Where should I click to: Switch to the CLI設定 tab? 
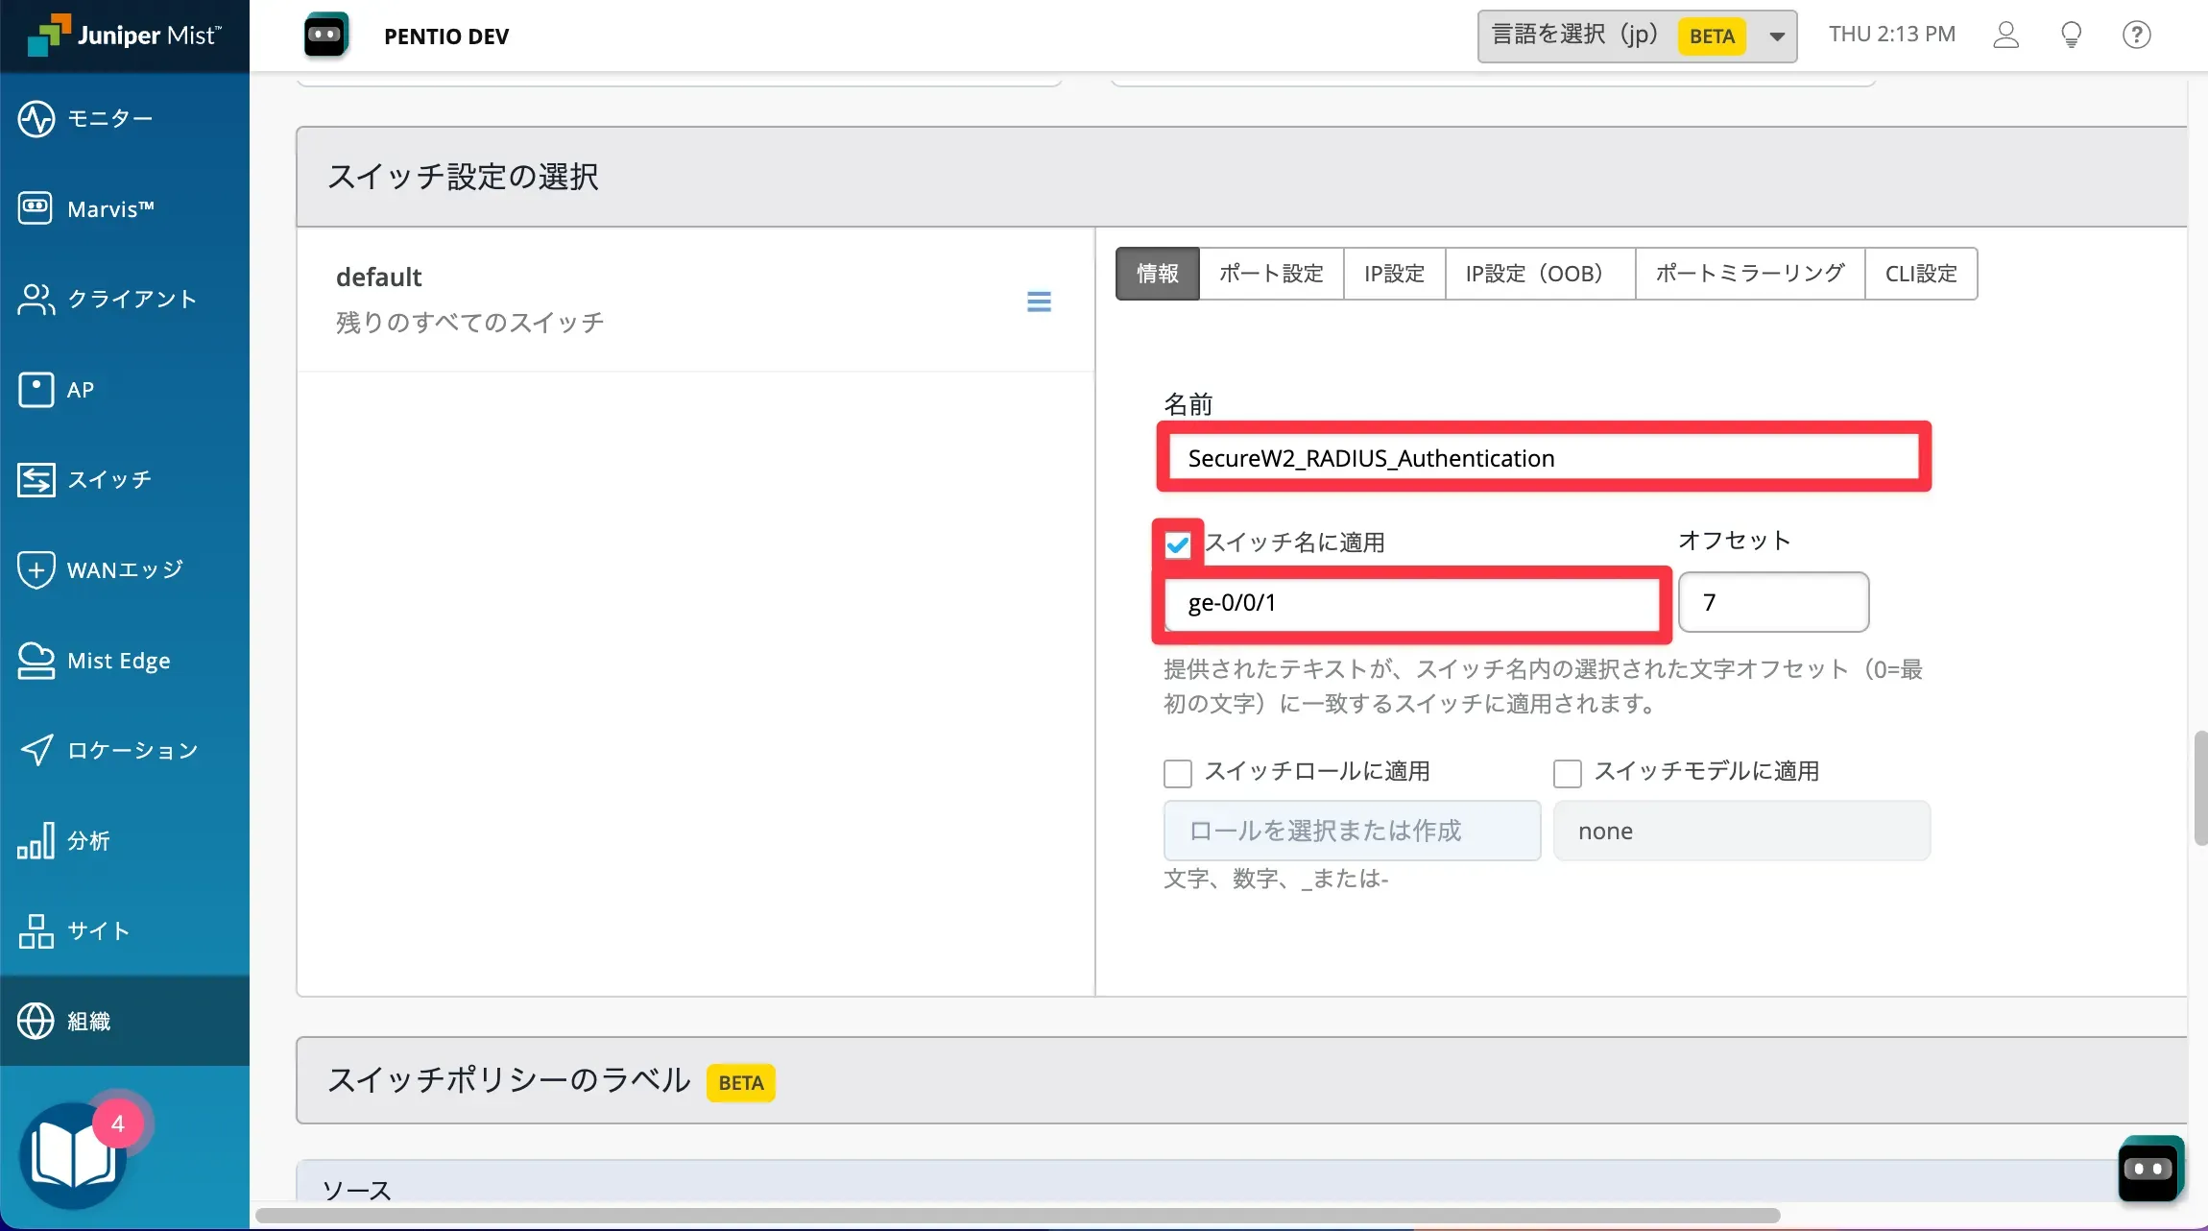point(1921,274)
